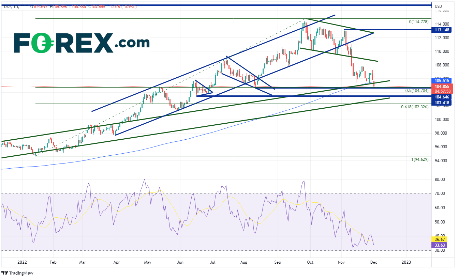Click the 1D interval label in the legend
Image resolution: width=458 pixels, height=279 pixels.
(x=16, y=7)
